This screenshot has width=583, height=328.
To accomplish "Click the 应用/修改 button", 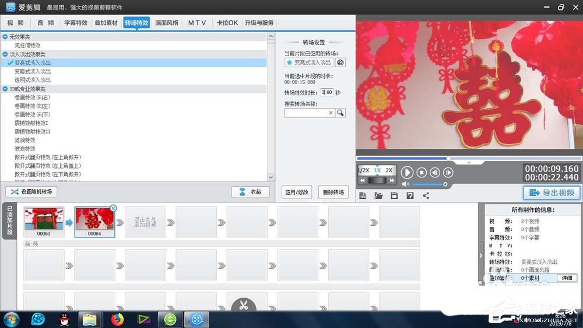I will click(297, 192).
